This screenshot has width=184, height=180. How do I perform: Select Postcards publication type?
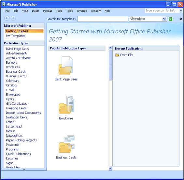tap(13, 145)
